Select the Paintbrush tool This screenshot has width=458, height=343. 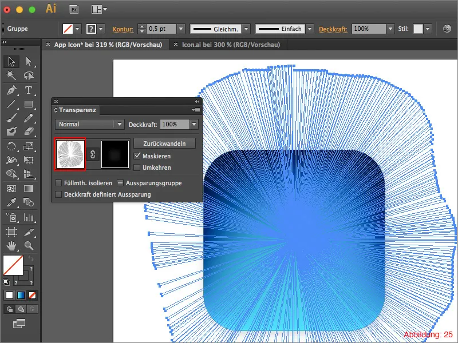[x=11, y=118]
